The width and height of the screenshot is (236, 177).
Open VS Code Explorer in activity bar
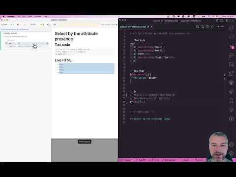pos(231,28)
